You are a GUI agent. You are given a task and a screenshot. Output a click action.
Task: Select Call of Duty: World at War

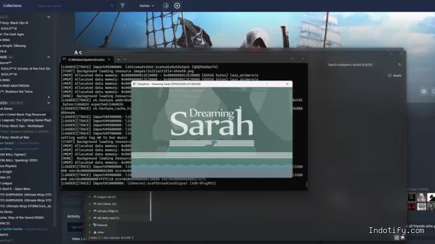point(14,137)
